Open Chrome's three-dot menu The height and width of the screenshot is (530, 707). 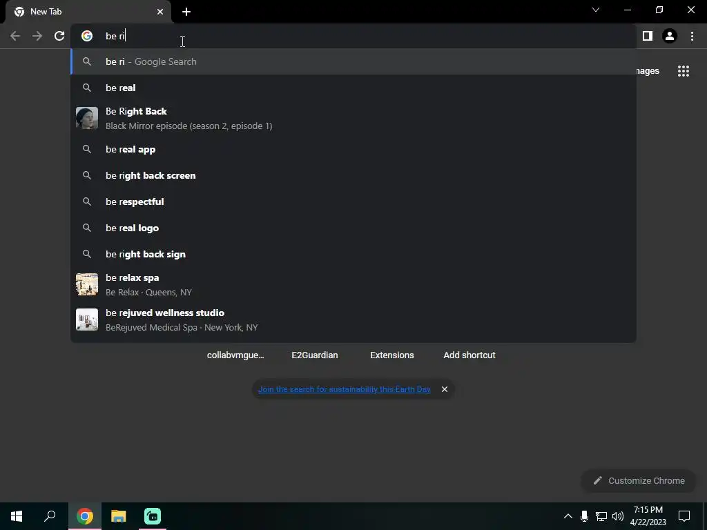click(692, 36)
